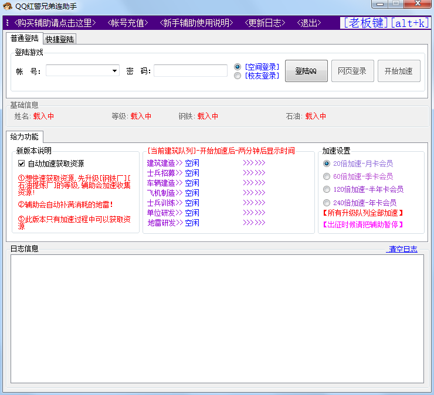Click the >>>>>> marker beside 建筑建造
This screenshot has height=395, width=434.
pyautogui.click(x=254, y=163)
